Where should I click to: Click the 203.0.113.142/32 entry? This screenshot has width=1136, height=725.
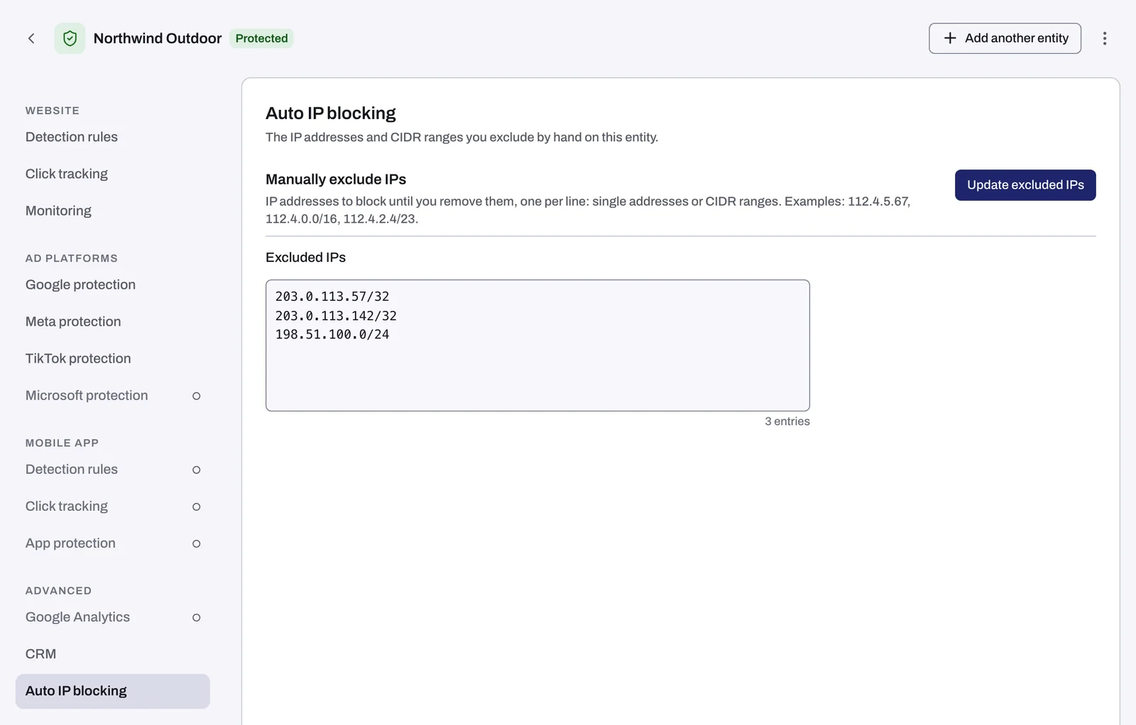coord(336,316)
